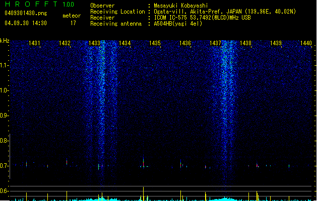Viewport: 317px width, 201px height.
Task: Click the kHz axis unit label
Action: click(x=5, y=41)
